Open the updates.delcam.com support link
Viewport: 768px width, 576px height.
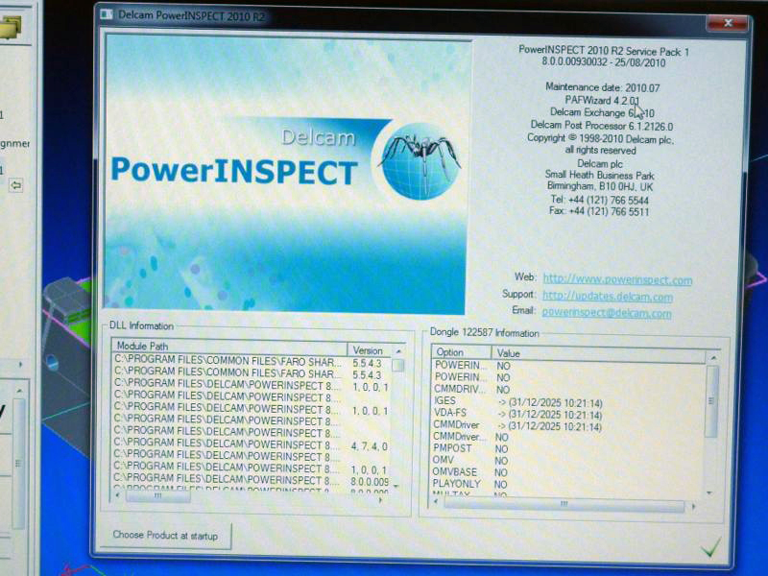point(608,297)
